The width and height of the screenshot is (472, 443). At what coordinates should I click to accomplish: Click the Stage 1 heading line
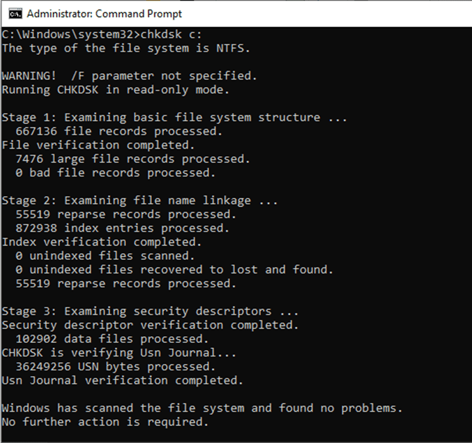[x=175, y=117]
